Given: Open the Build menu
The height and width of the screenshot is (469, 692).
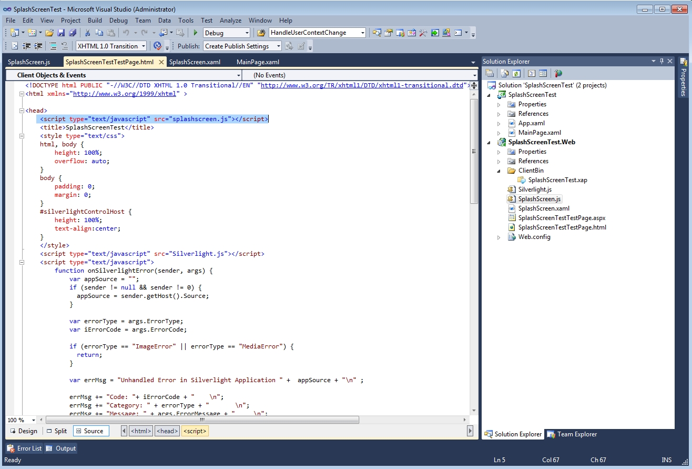Looking at the screenshot, I should 95,21.
